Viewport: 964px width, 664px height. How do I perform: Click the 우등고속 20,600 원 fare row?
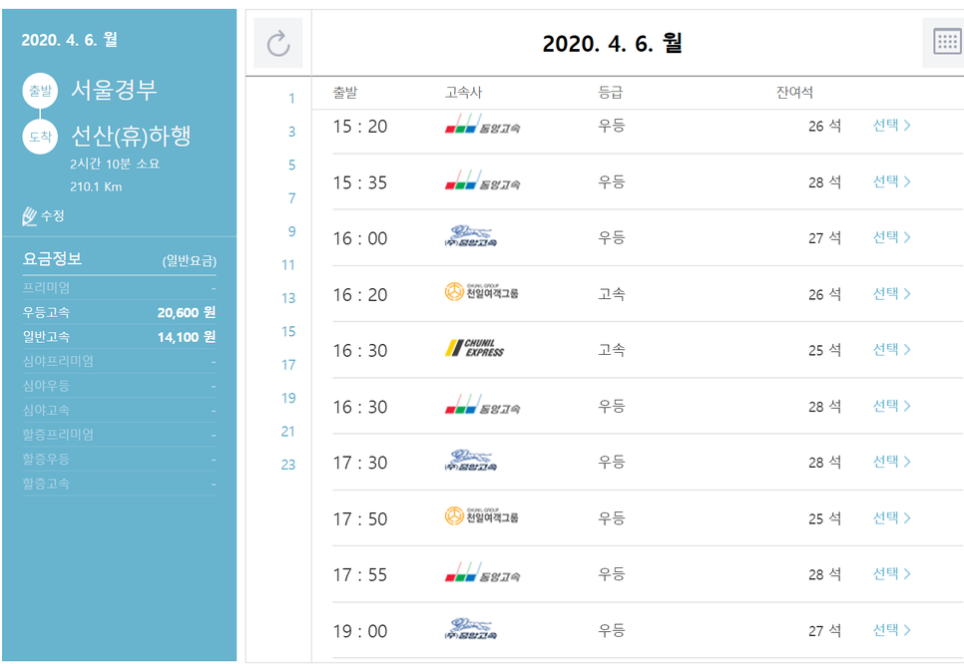pos(120,312)
